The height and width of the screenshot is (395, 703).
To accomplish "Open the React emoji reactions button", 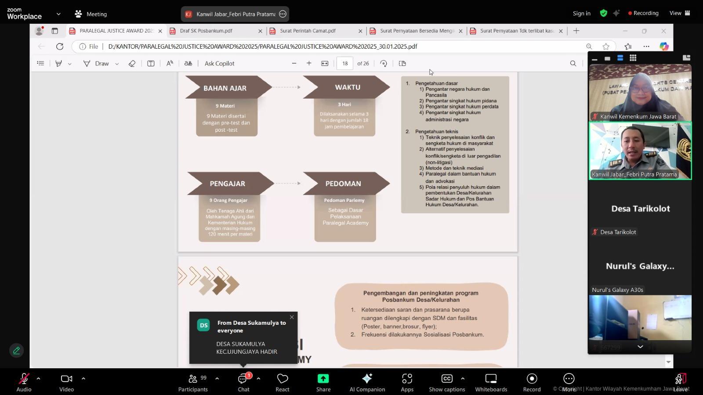I will (x=282, y=382).
